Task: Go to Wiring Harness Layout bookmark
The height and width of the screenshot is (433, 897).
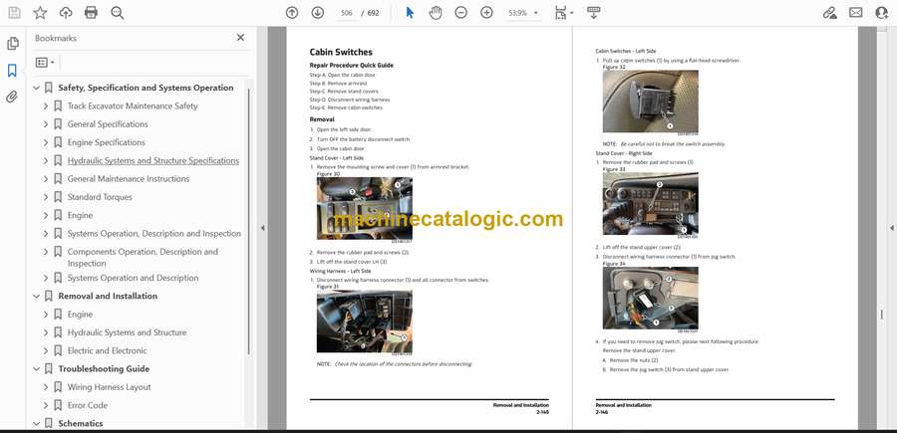Action: pyautogui.click(x=109, y=387)
